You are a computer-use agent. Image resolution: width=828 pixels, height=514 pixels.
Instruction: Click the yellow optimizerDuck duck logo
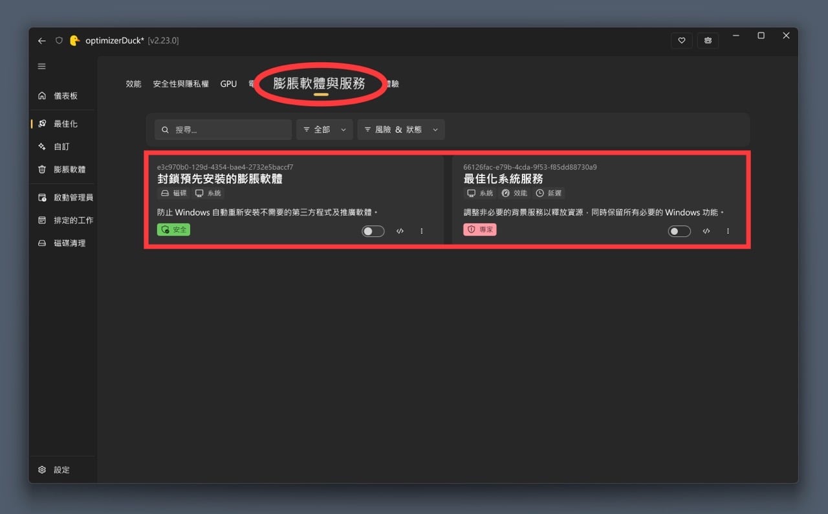[x=74, y=40]
